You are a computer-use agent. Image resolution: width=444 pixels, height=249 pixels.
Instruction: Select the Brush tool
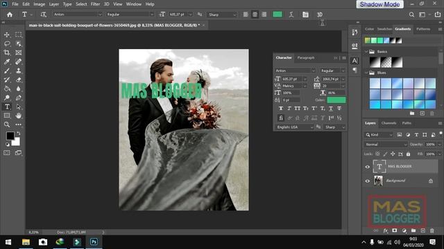7,71
